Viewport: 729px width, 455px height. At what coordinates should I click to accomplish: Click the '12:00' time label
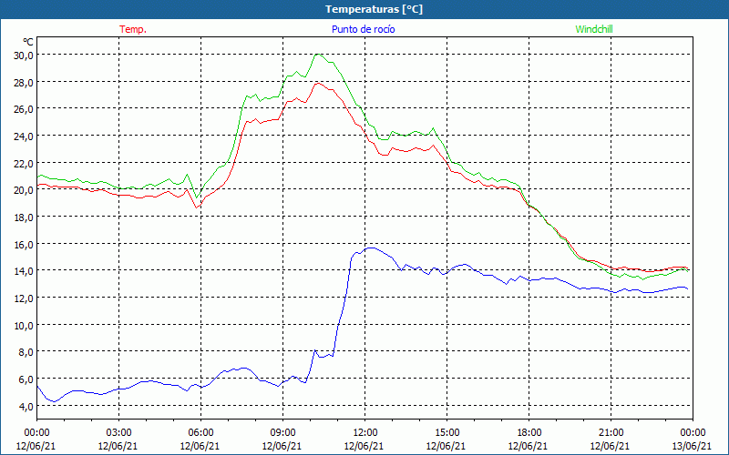tap(364, 433)
